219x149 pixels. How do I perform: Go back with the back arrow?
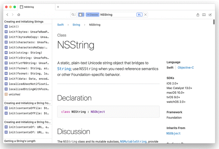click(7, 14)
